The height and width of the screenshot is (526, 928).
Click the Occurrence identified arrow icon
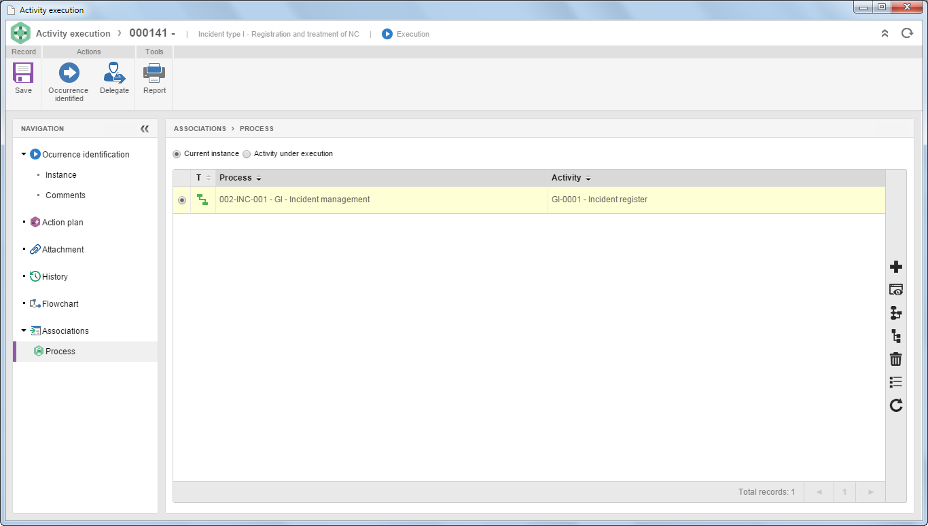coord(69,73)
